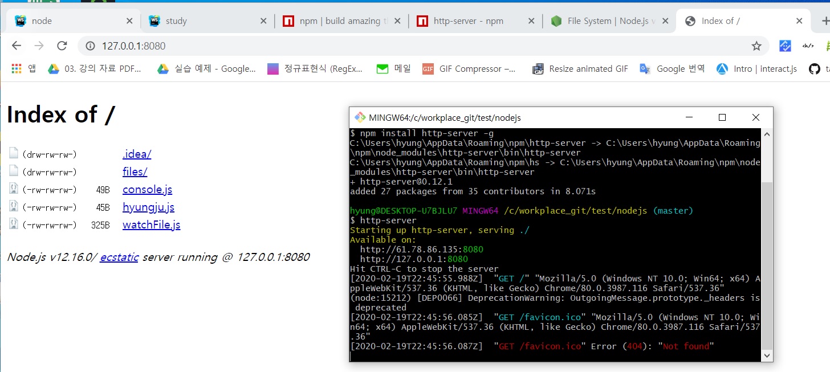830x372 pixels.
Task: Reload the current page
Action: pos(62,46)
